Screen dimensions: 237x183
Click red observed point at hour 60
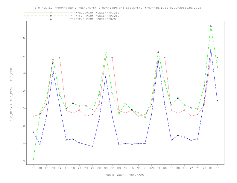pyautogui.click(x=165, y=57)
